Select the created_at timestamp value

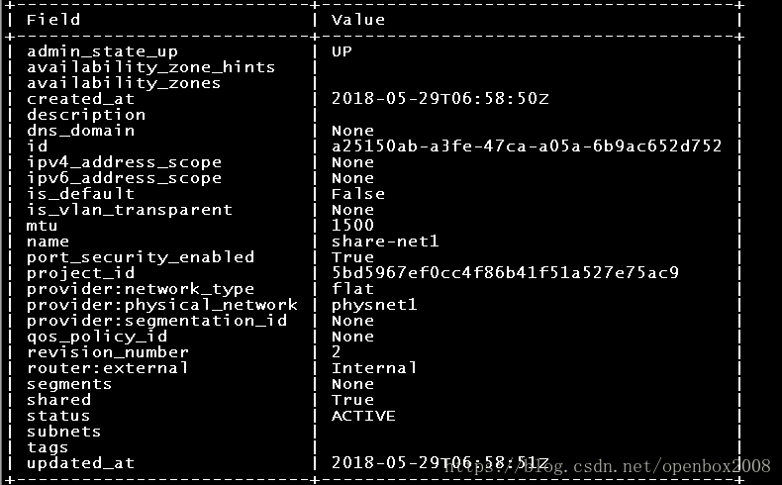440,99
